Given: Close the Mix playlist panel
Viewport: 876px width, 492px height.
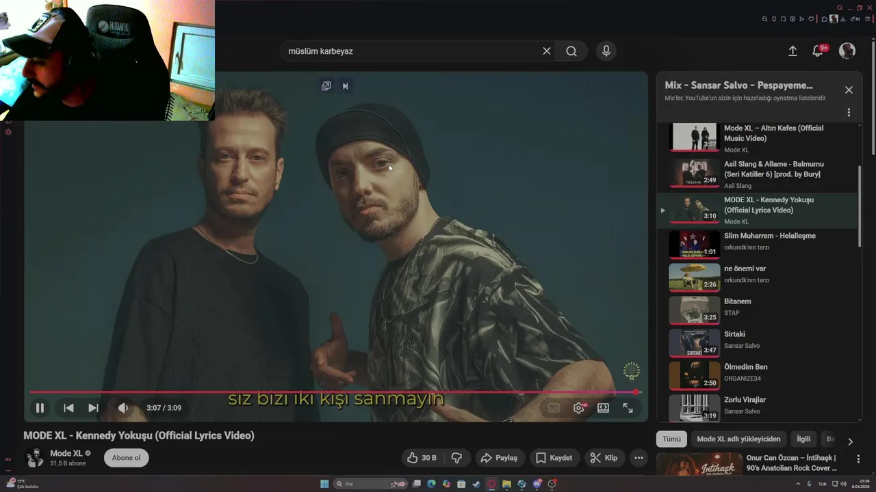Looking at the screenshot, I should 849,90.
